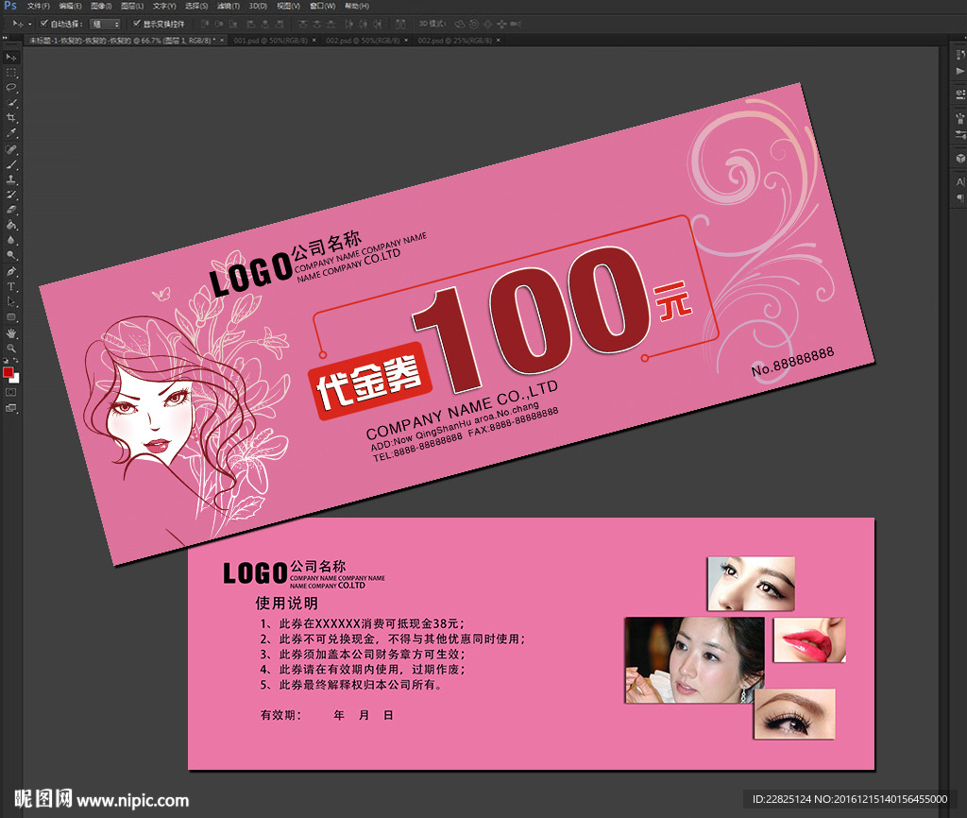Toggle the 显示变换控件 checkbox
This screenshot has height=818, width=967.
pos(137,23)
